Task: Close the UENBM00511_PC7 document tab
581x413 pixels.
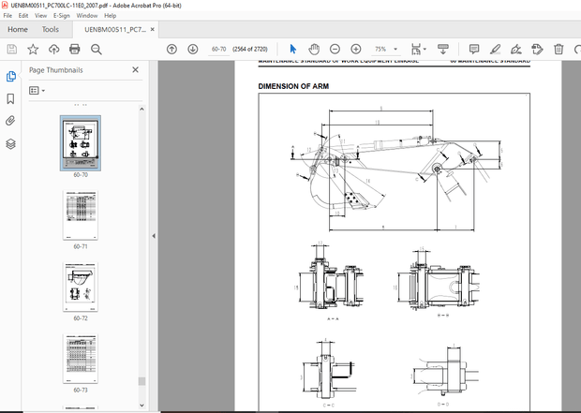Action: pos(153,30)
